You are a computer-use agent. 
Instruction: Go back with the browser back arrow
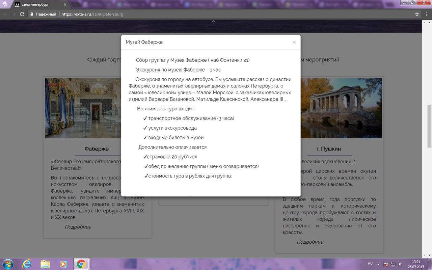tap(5, 14)
